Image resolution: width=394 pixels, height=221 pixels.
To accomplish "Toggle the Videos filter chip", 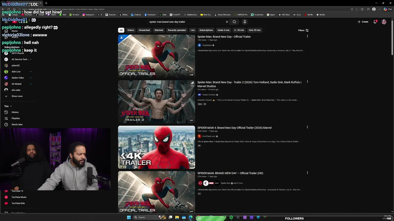I will click(131, 30).
